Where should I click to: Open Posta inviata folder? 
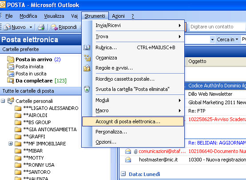[29, 67]
